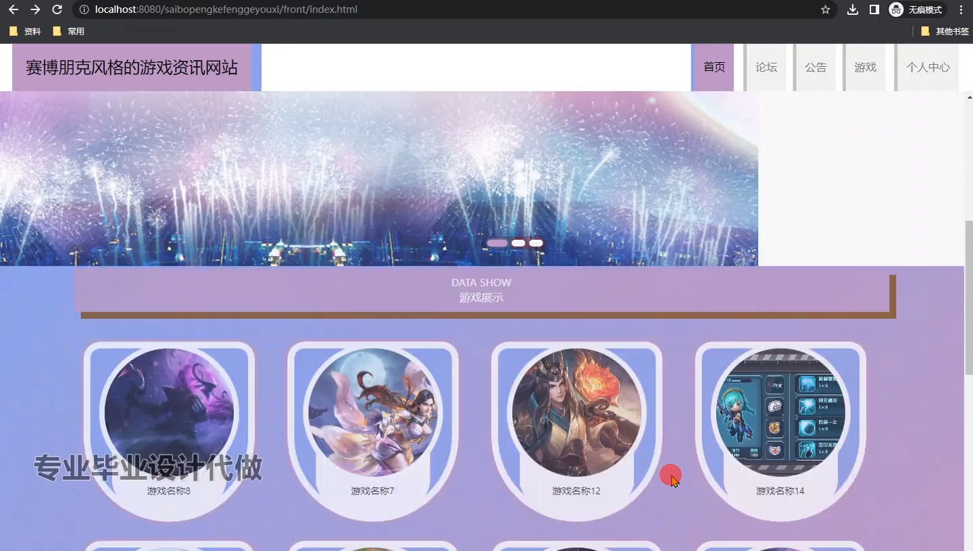Click the 游戏名称7 label
973x551 pixels.
click(373, 491)
